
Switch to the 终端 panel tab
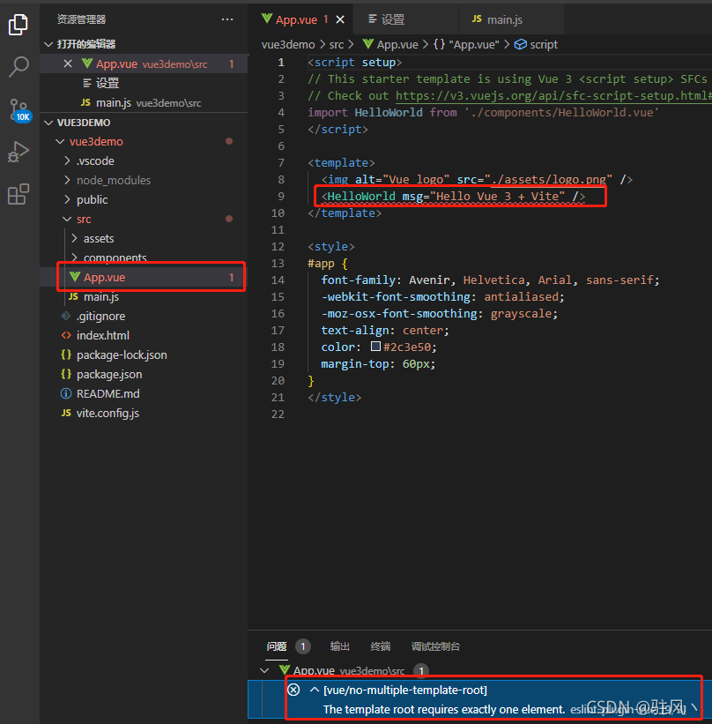(x=380, y=646)
